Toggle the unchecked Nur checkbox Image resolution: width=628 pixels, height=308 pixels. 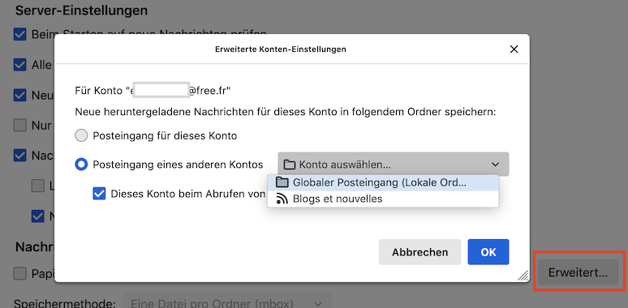(x=19, y=126)
